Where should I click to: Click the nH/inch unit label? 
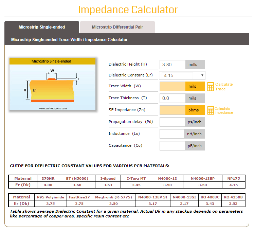coord(194,134)
